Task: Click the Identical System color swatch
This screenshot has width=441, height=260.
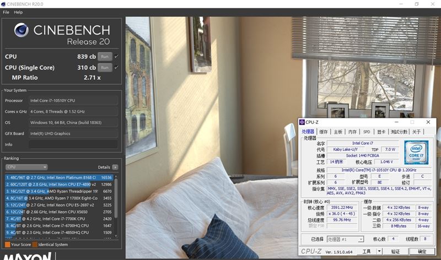Action: point(35,245)
